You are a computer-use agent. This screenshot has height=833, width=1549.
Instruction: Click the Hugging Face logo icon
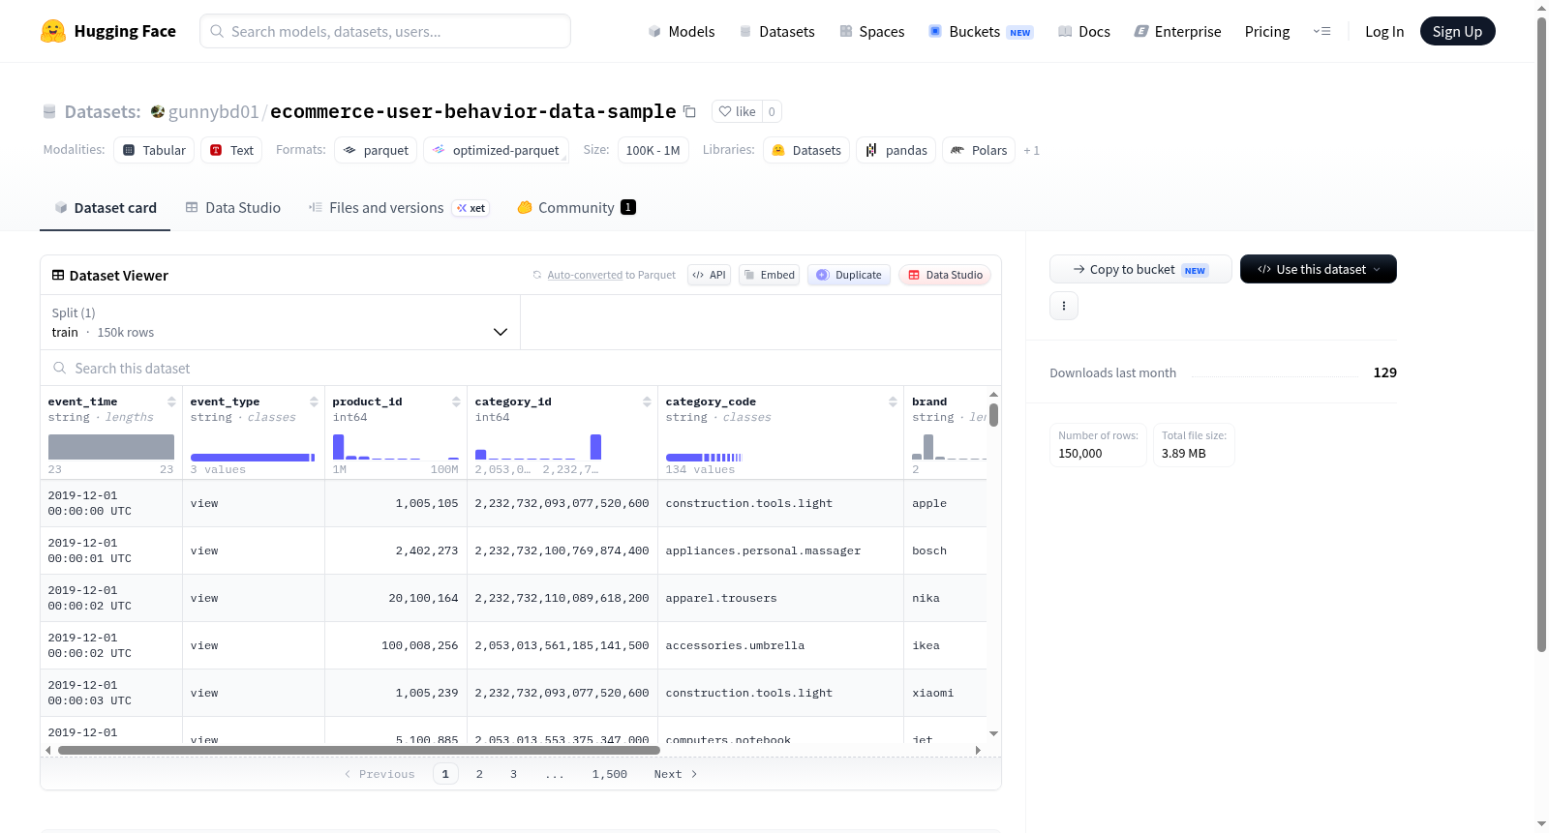coord(52,31)
